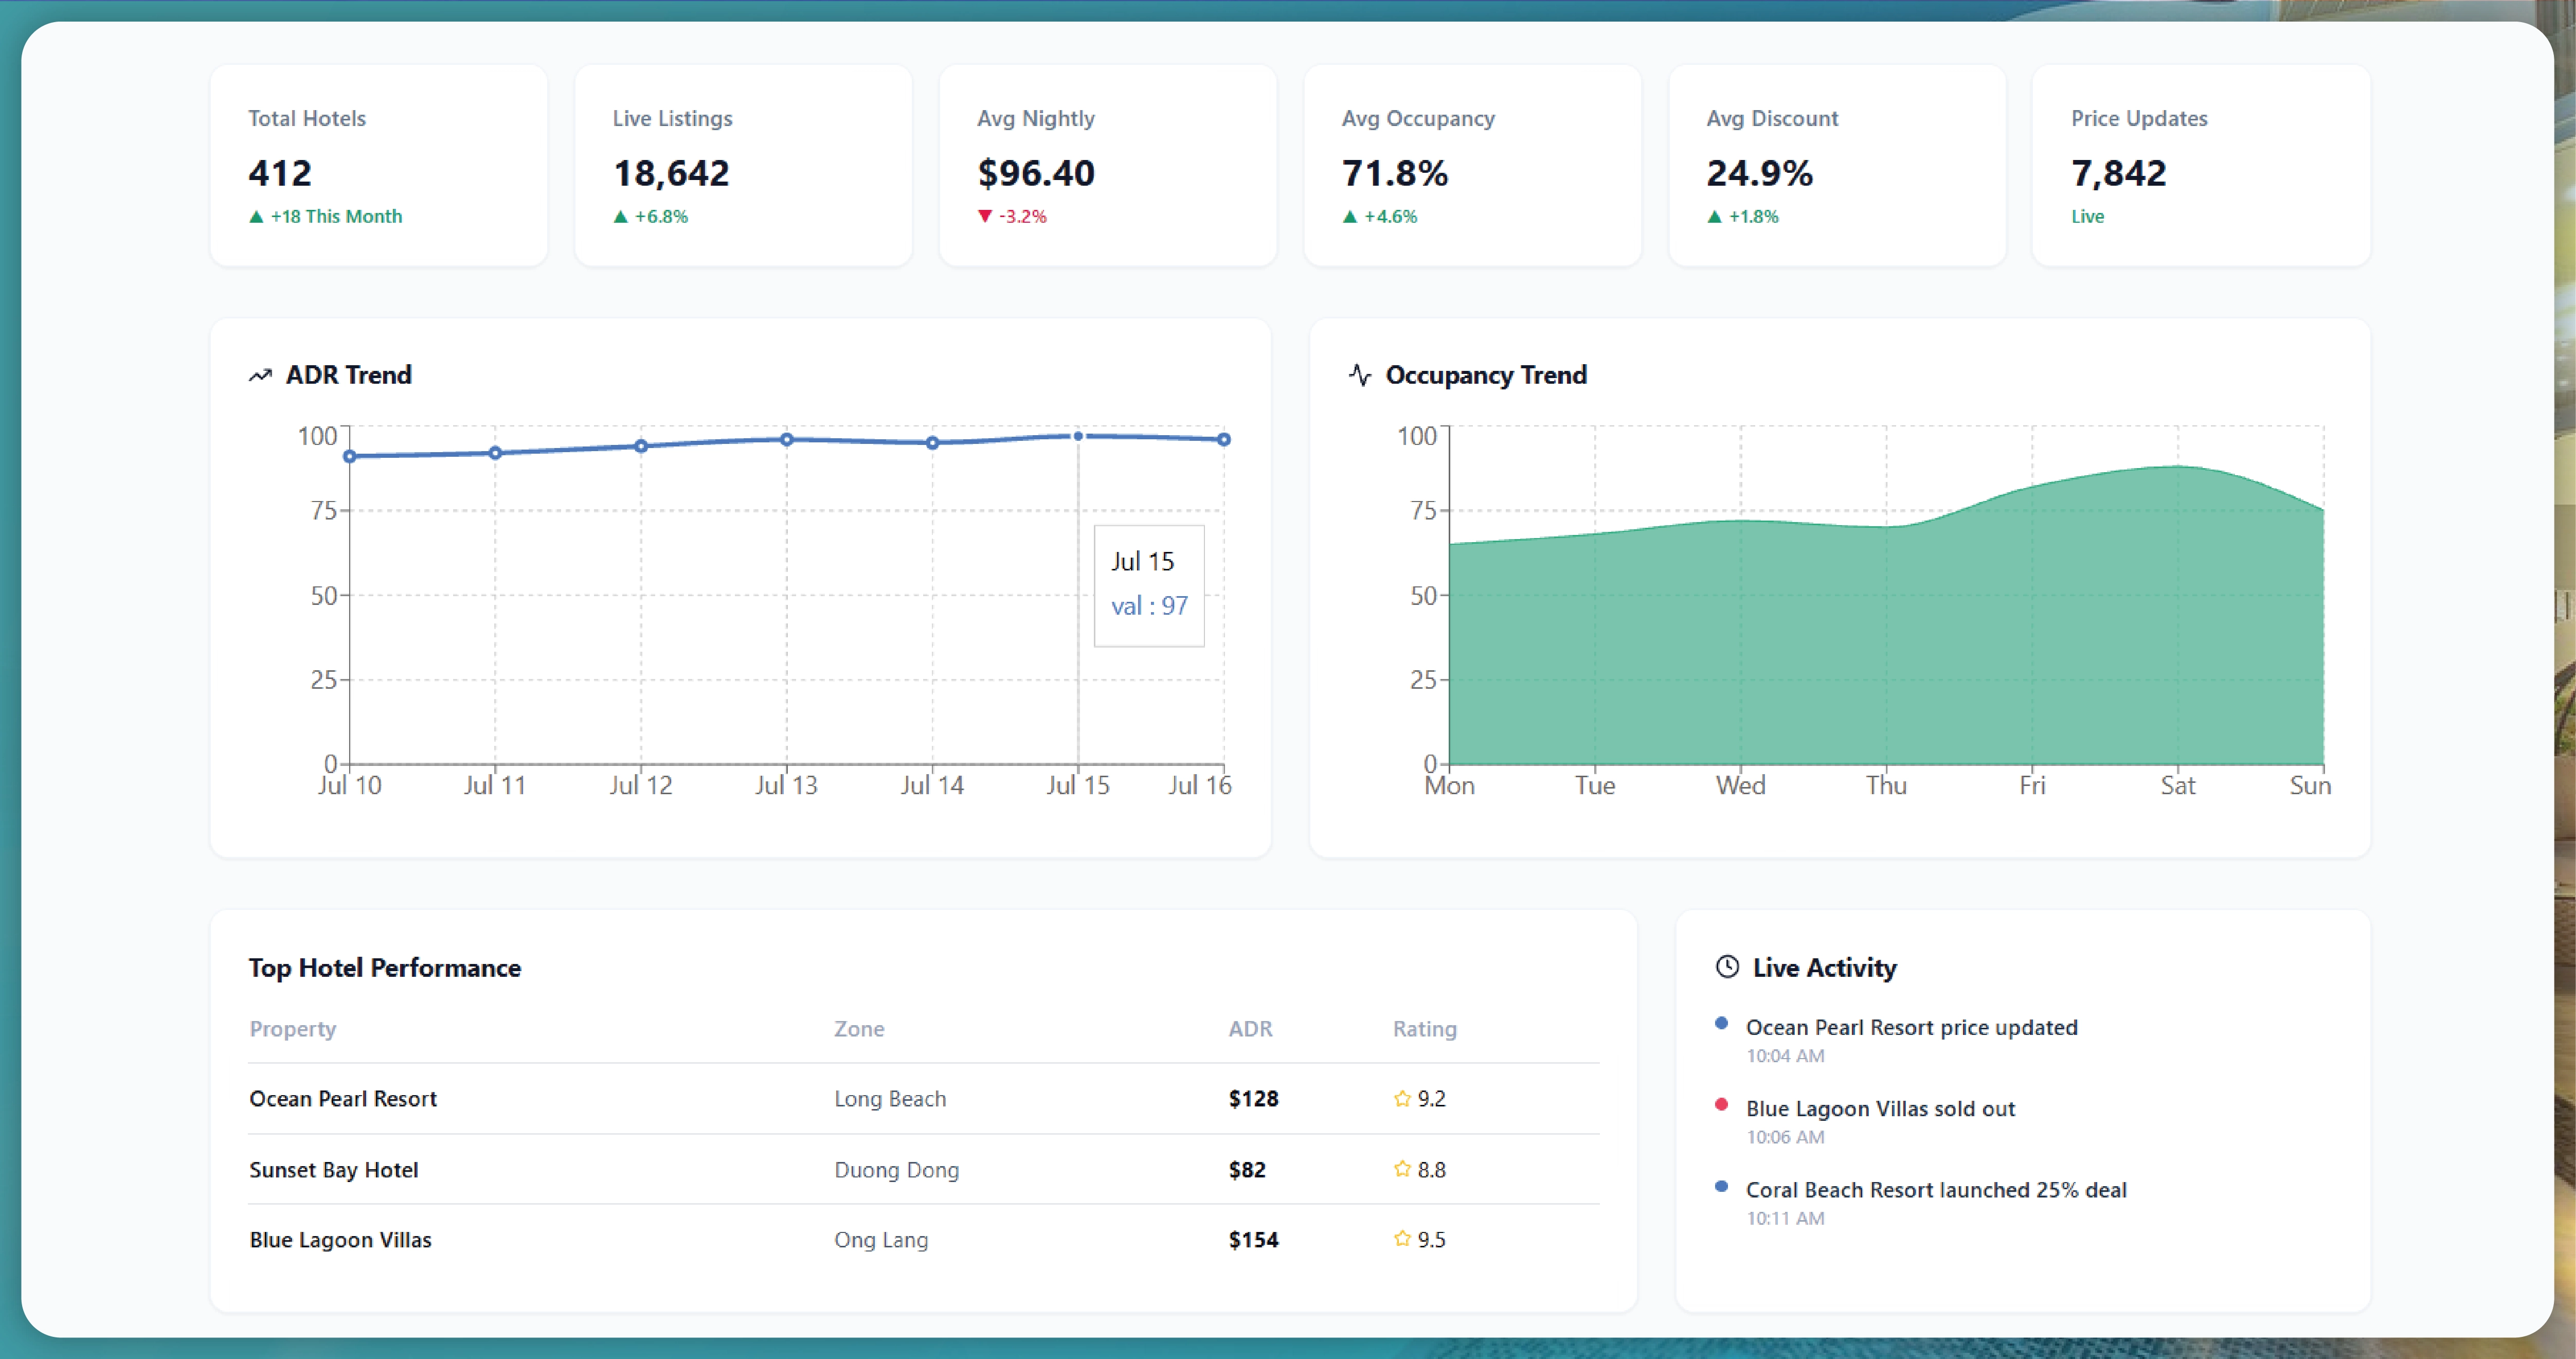2576x1359 pixels.
Task: Select the Jul 13 point on ADR chart
Action: click(787, 439)
